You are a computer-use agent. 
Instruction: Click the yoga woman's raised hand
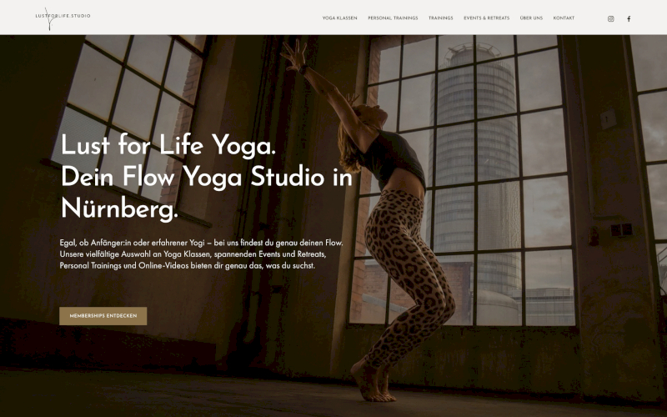point(294,54)
